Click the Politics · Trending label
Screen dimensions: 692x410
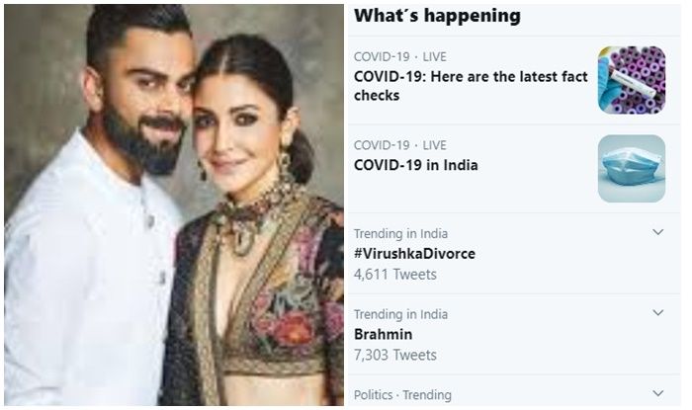pos(402,395)
